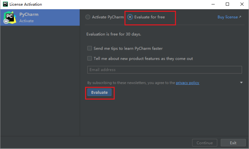The image size is (249, 149).
Task: Focus the Email address input field
Action: click(x=164, y=70)
